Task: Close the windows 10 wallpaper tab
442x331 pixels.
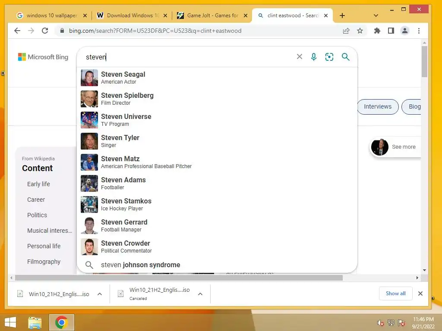Action: coord(85,16)
